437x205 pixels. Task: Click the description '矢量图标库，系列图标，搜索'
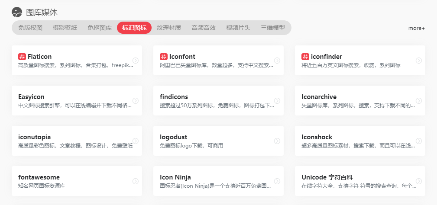coord(336,106)
